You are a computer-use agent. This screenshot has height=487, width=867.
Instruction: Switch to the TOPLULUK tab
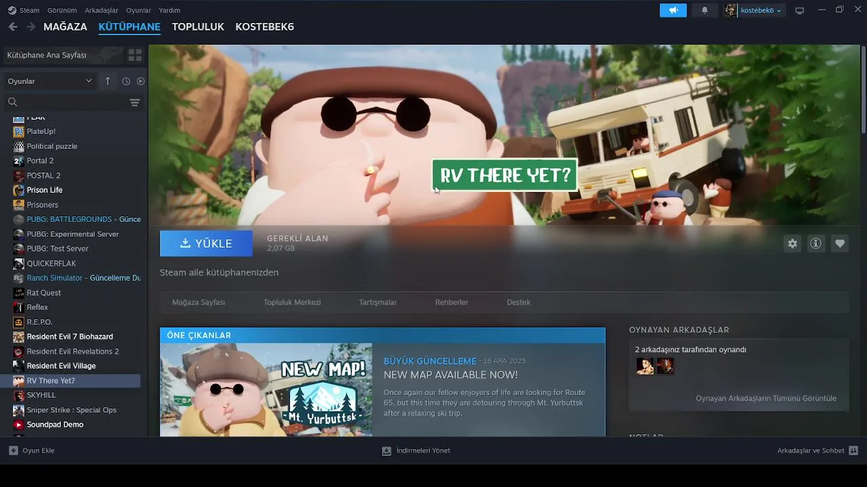(x=198, y=27)
